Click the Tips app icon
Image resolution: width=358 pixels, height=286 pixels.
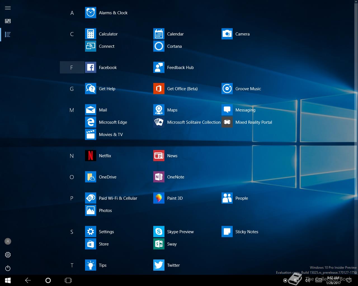(x=91, y=265)
